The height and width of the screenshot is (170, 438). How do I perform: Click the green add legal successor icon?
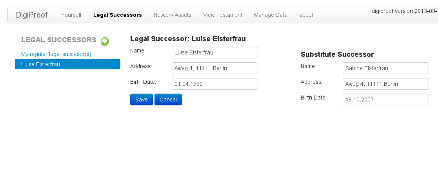point(105,41)
